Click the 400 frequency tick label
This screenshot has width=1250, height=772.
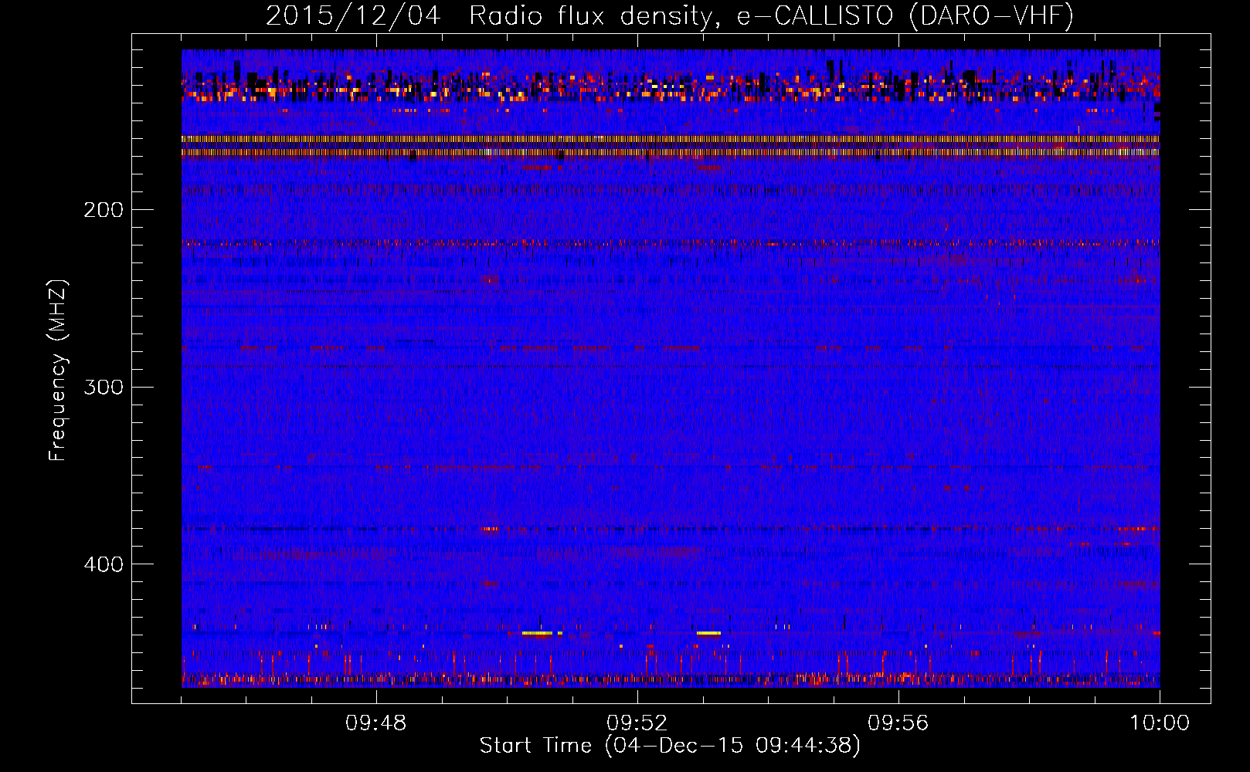(x=103, y=564)
